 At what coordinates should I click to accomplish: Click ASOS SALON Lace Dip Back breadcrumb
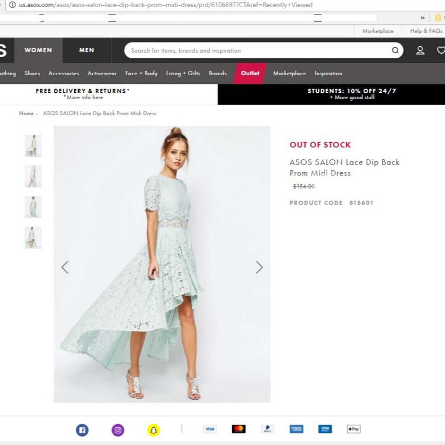point(100,113)
